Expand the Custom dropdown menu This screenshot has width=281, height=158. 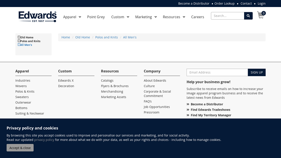(x=120, y=17)
